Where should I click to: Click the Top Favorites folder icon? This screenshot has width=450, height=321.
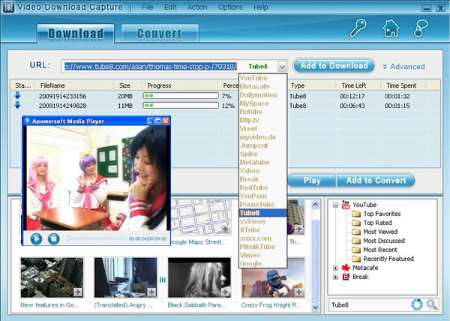coord(356,214)
